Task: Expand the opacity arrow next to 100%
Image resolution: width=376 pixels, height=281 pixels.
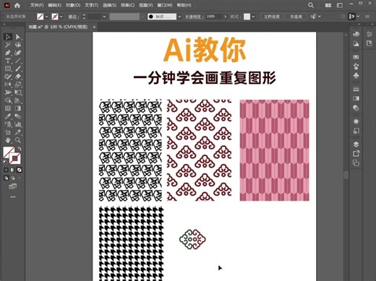Action: (x=226, y=17)
